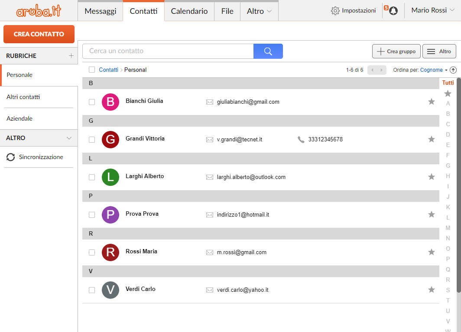This screenshot has height=332, width=461.
Task: Mark Verdi Carlo as favorite star
Action: click(431, 290)
